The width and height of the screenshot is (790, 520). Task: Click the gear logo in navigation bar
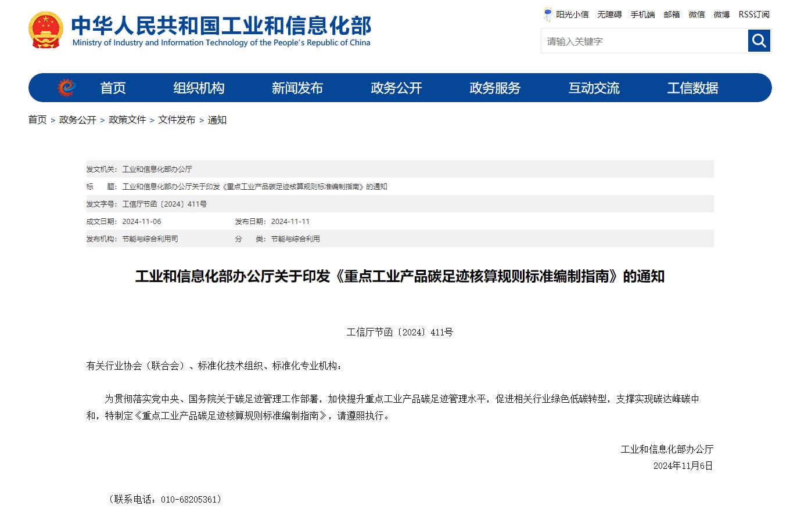66,88
